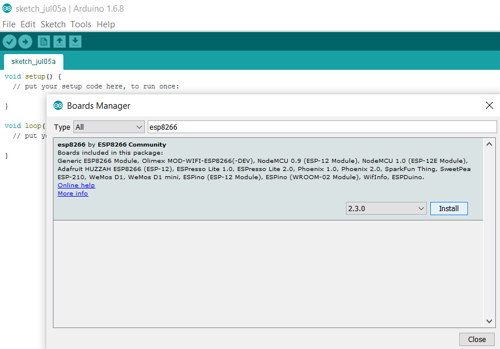The height and width of the screenshot is (349, 500).
Task: Open the File menu
Action: point(9,24)
